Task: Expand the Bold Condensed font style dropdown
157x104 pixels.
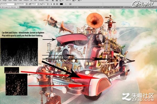Action: click(x=26, y=4)
